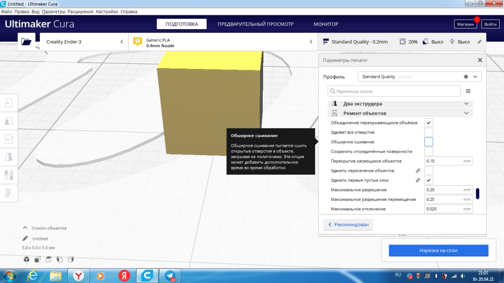
Task: Edit Максимальное разрешение value field
Action: pyautogui.click(x=448, y=190)
